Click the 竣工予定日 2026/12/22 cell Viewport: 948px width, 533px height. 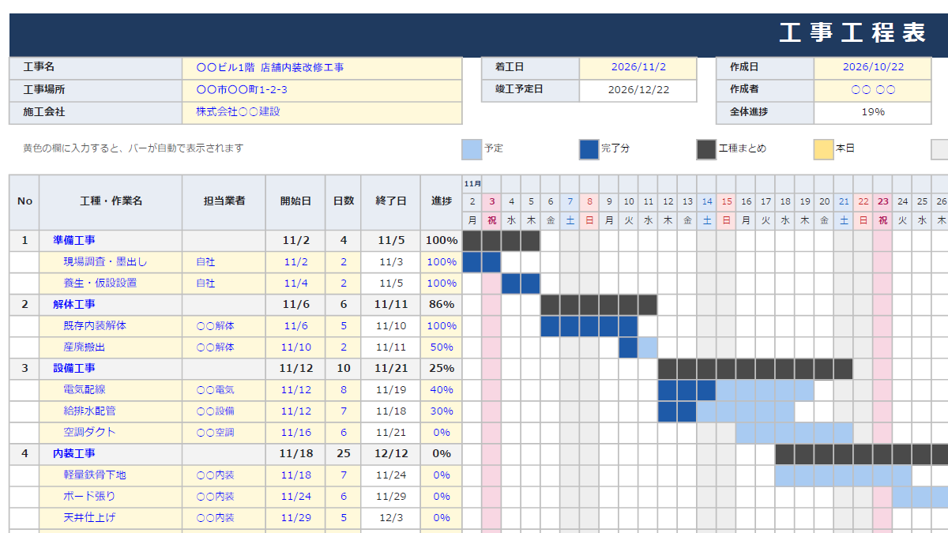pos(638,90)
